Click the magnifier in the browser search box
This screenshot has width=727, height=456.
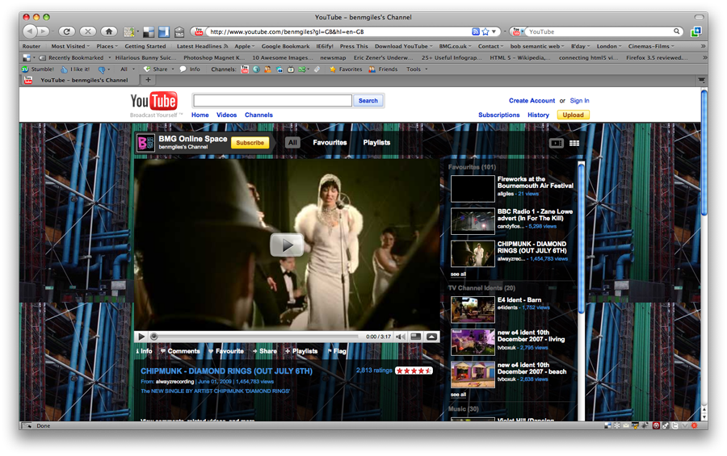click(x=676, y=31)
